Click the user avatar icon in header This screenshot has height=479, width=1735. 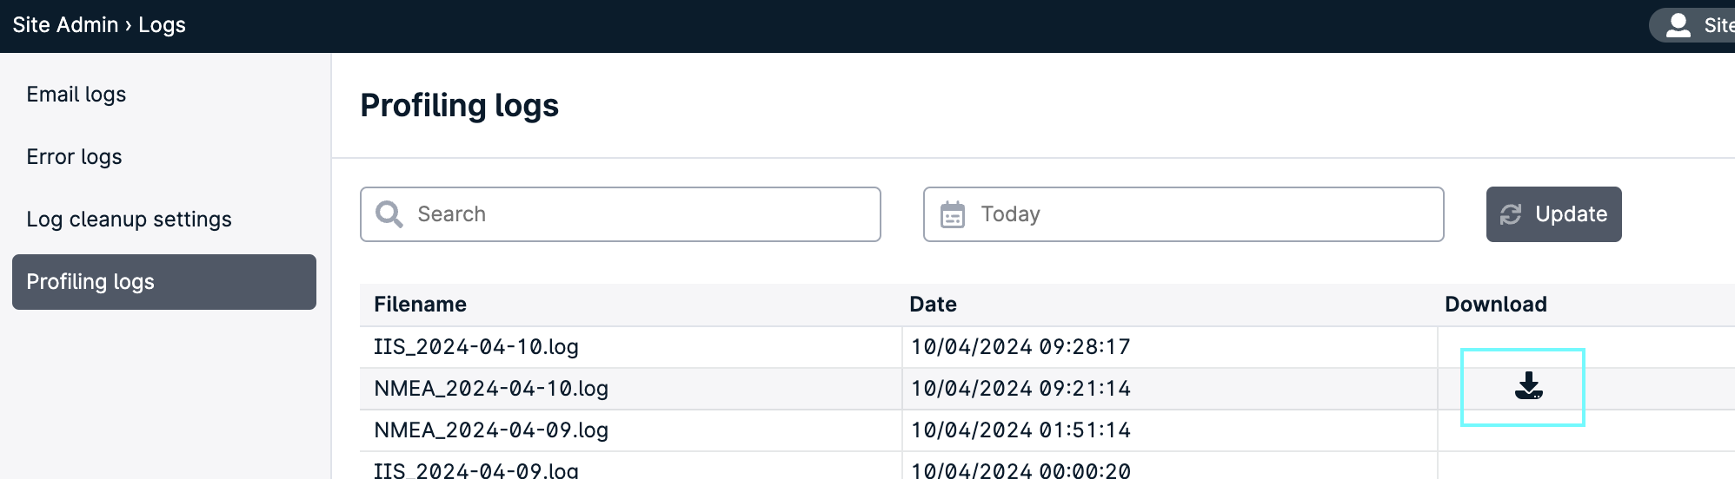pyautogui.click(x=1678, y=25)
